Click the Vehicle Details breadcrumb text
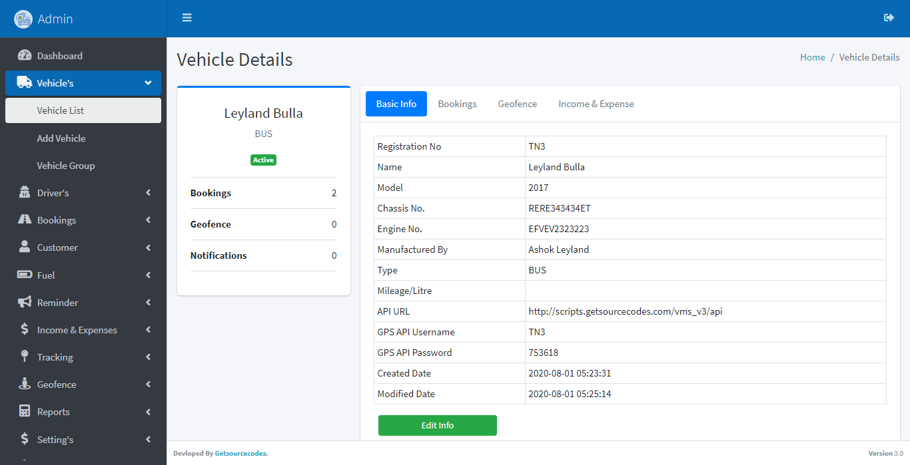 pos(869,57)
